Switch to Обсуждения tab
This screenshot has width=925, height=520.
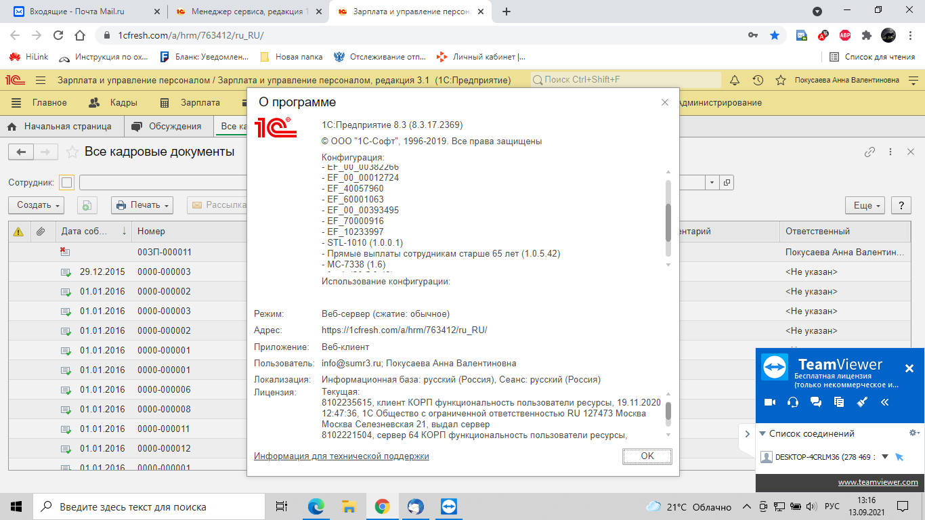(x=167, y=127)
